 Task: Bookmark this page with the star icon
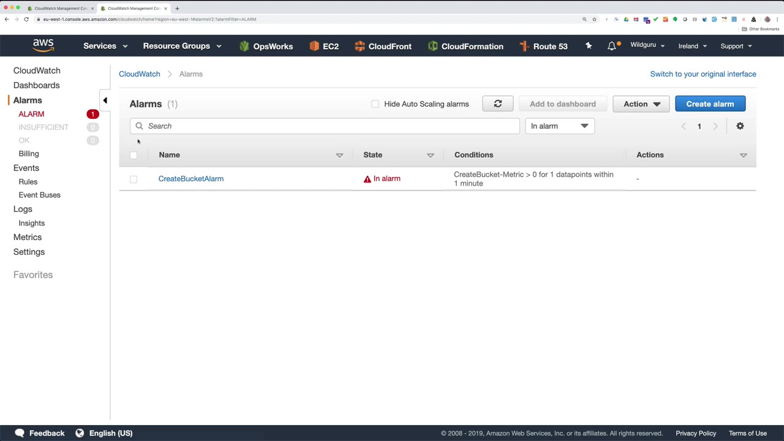click(594, 19)
